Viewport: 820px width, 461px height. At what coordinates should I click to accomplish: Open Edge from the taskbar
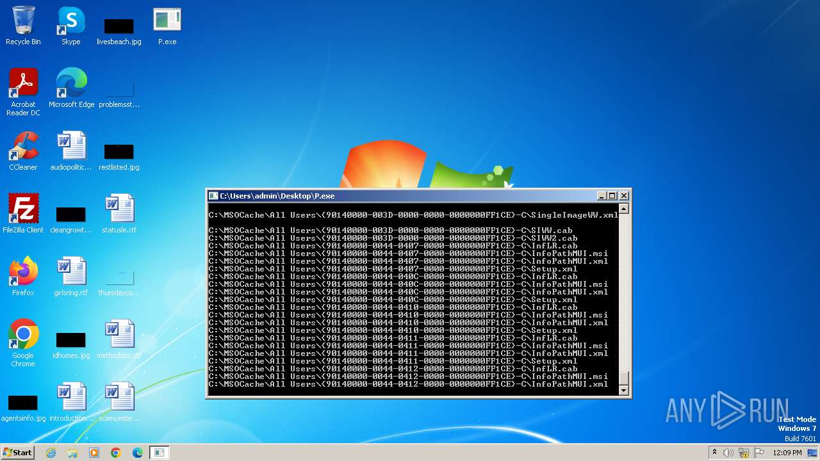pyautogui.click(x=138, y=453)
